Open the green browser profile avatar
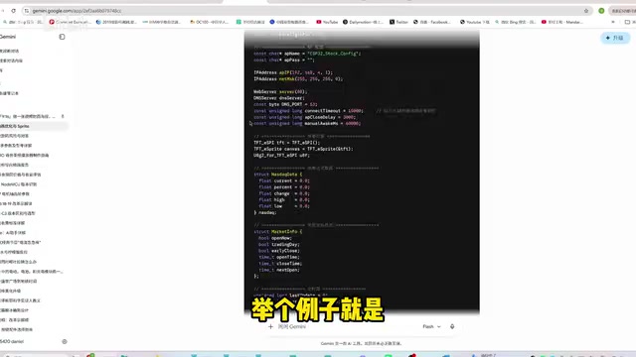 tap(601, 11)
